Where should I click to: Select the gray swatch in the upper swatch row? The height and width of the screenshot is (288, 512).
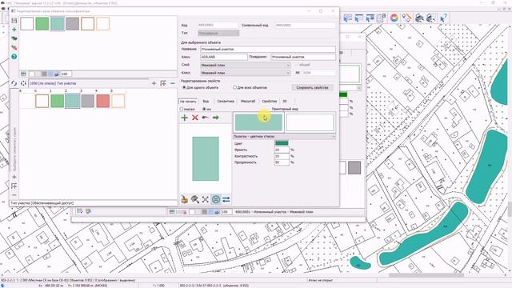pos(73,24)
